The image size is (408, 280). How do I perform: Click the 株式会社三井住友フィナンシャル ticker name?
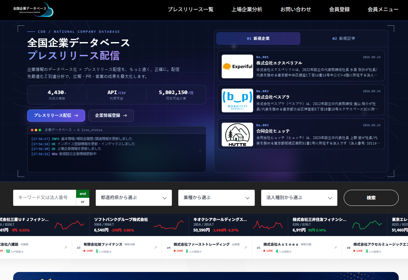click(320, 220)
